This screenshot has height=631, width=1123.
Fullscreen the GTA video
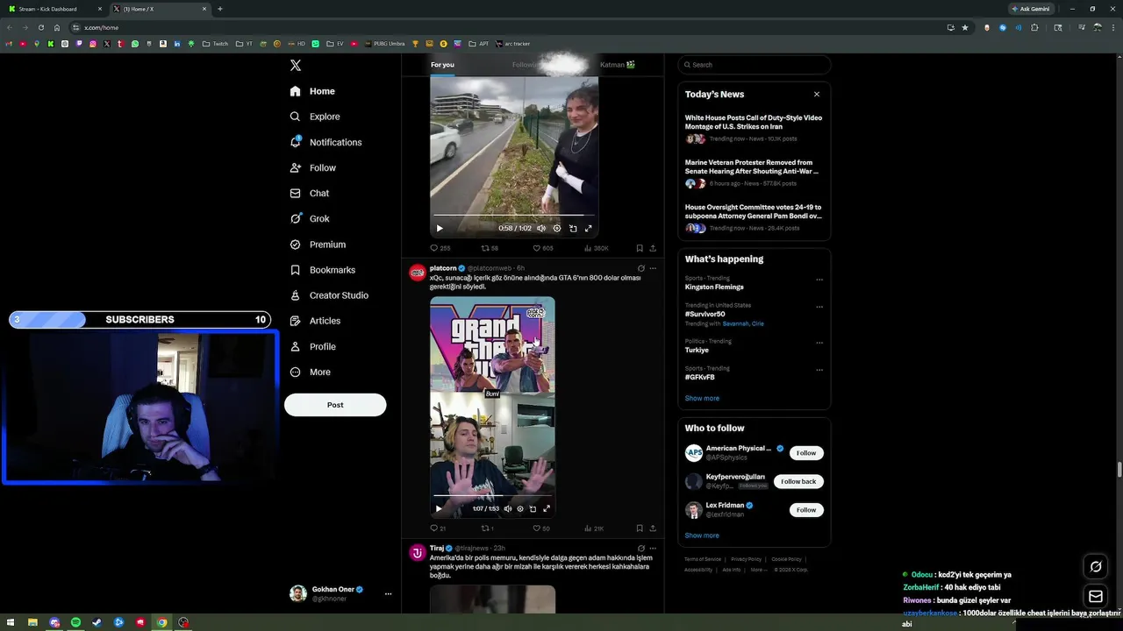tap(547, 508)
